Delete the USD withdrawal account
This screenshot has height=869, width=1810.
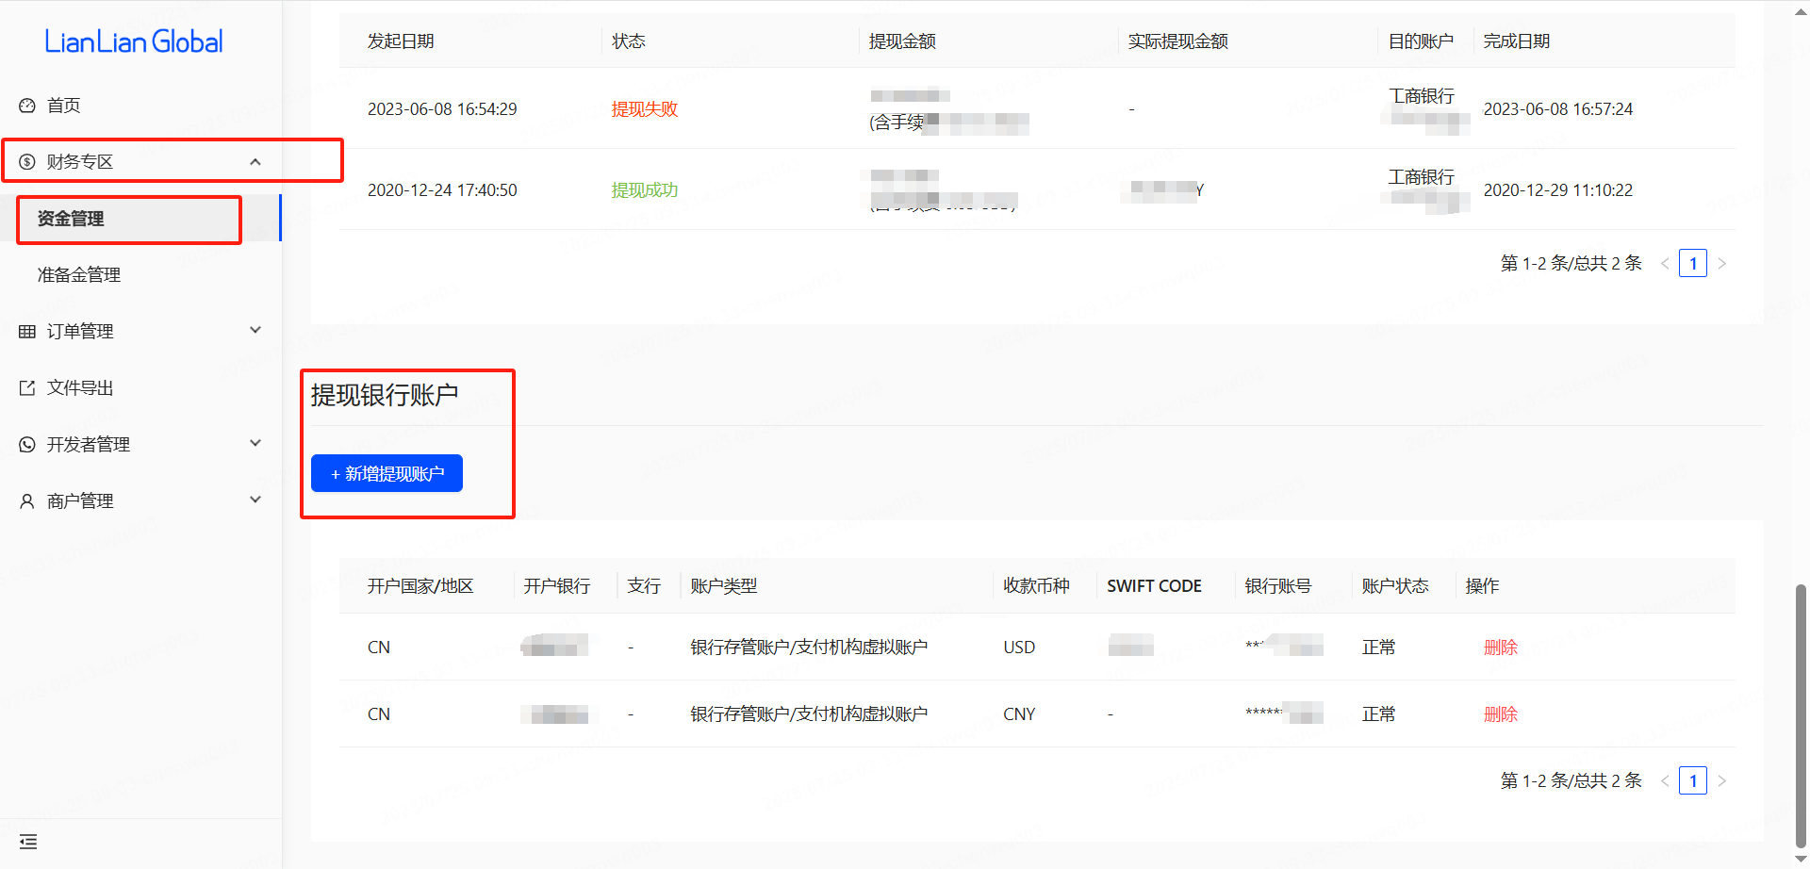coord(1501,648)
